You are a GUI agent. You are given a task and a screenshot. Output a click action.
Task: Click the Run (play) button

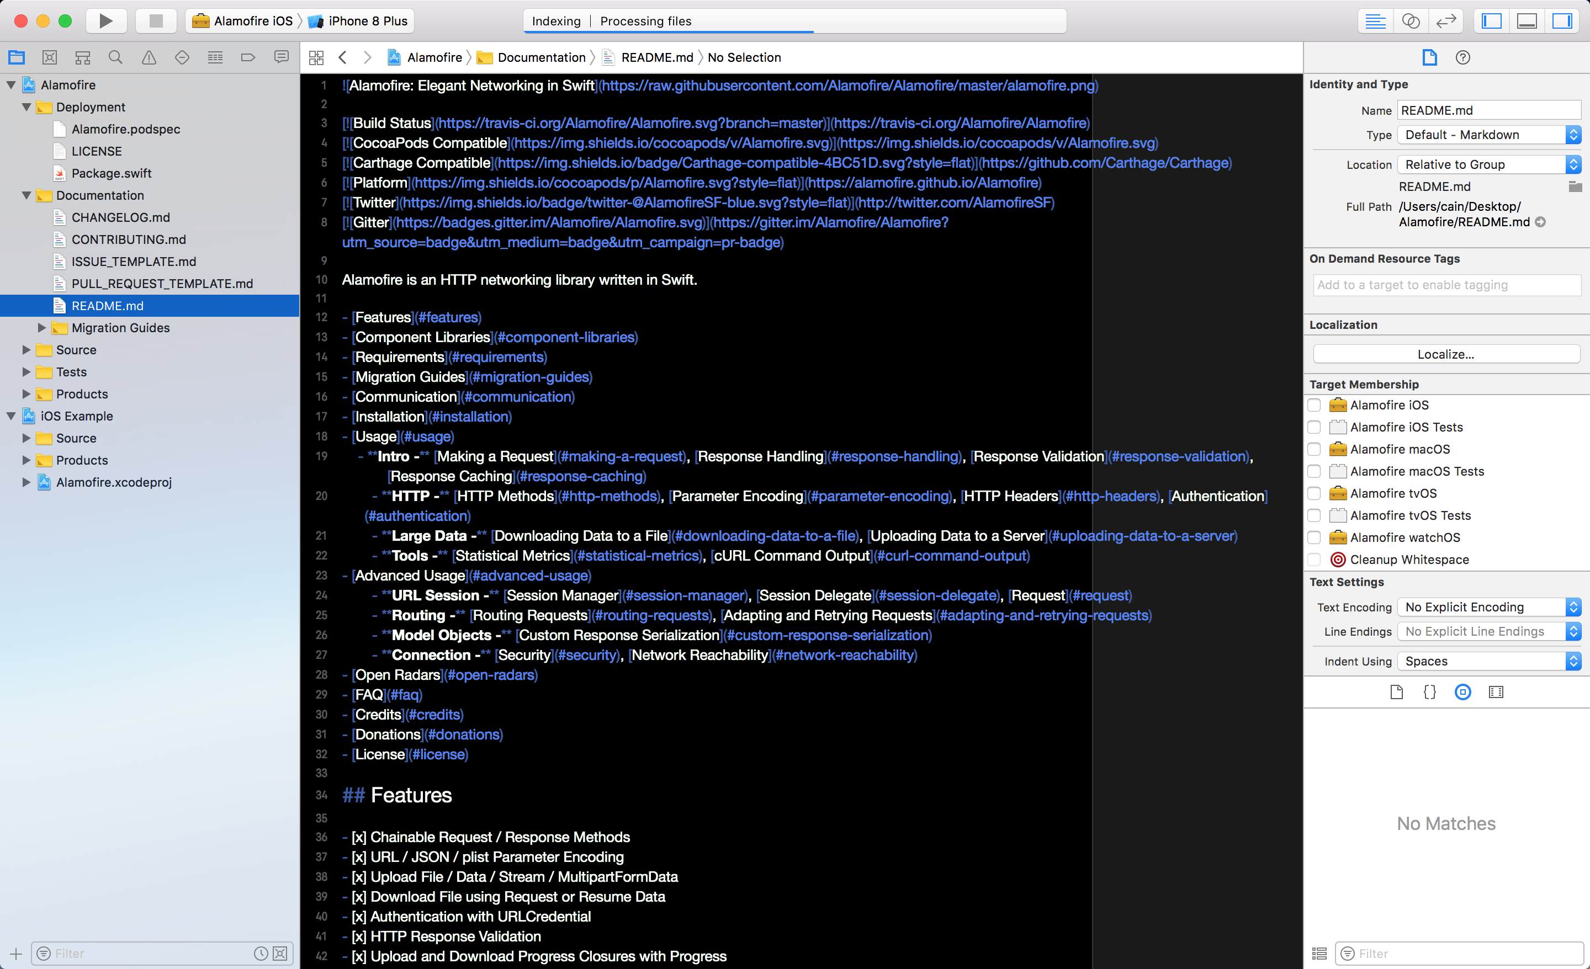105,20
